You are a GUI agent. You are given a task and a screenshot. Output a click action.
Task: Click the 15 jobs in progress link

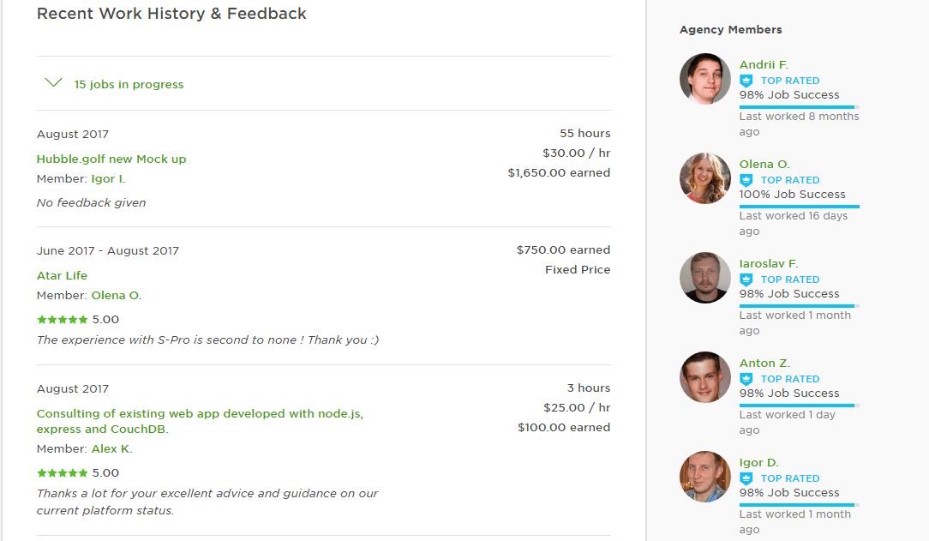point(129,84)
